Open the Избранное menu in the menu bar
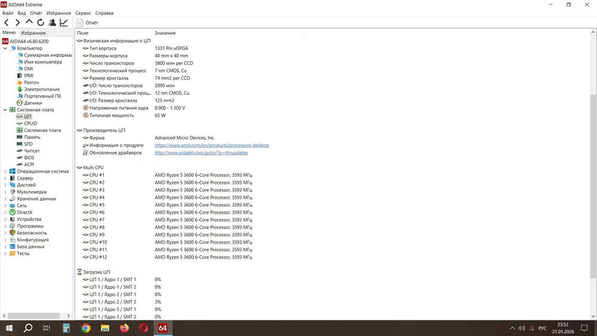The height and width of the screenshot is (336, 597). click(x=59, y=13)
